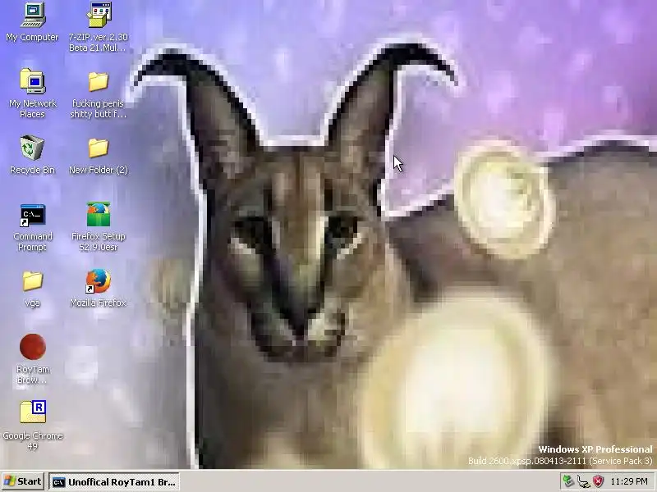The width and height of the screenshot is (657, 492).
Task: Click the Start button on taskbar
Action: click(x=23, y=481)
